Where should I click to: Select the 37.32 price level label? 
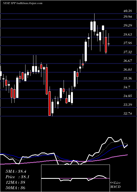pyautogui.click(x=127, y=52)
